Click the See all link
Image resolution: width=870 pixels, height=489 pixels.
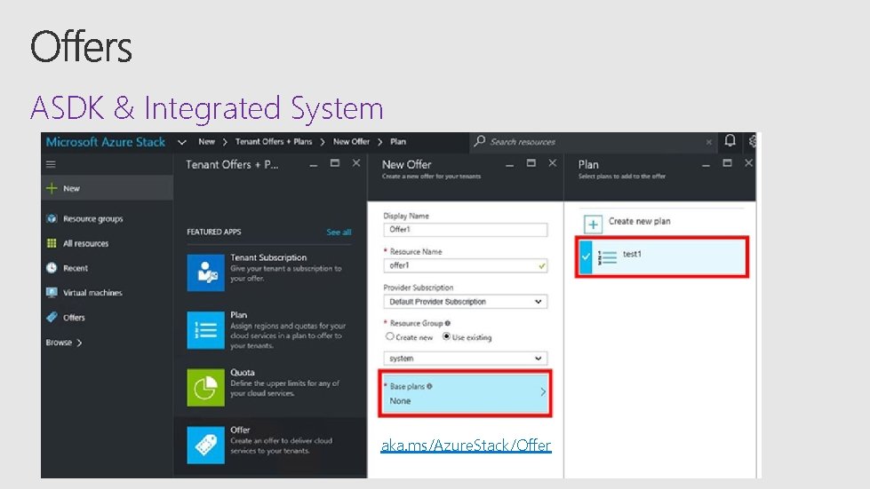[x=339, y=232]
